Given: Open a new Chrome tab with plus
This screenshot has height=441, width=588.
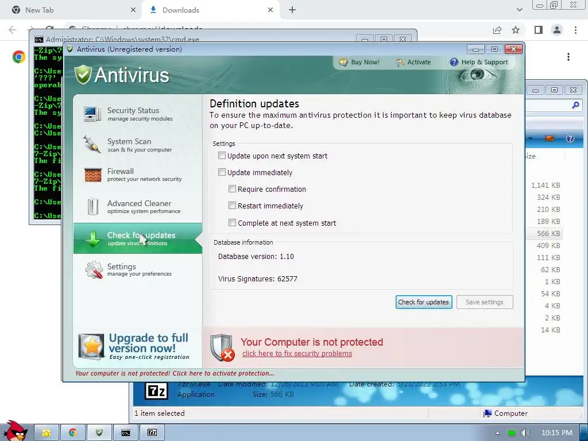Looking at the screenshot, I should coord(292,10).
